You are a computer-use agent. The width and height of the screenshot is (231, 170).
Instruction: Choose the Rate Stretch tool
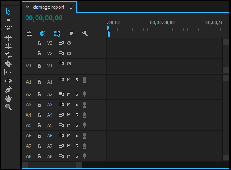(8, 55)
